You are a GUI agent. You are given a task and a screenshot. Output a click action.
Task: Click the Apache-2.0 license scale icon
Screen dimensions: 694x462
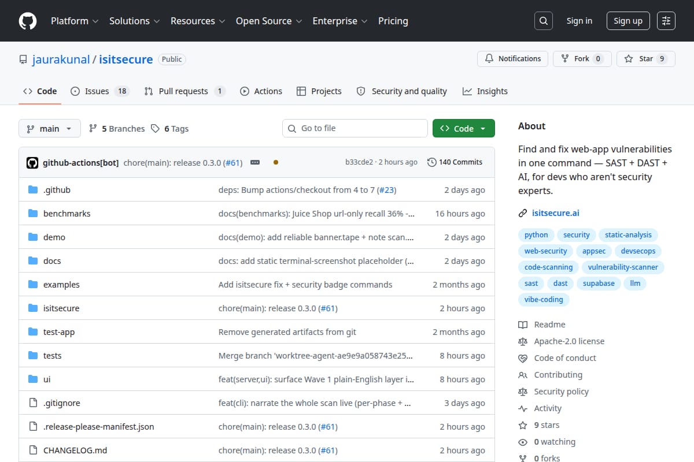click(523, 341)
